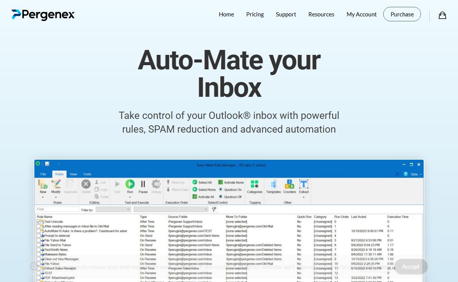
Task: Uncheck the Test Unicode rule checkbox
Action: 38,222
